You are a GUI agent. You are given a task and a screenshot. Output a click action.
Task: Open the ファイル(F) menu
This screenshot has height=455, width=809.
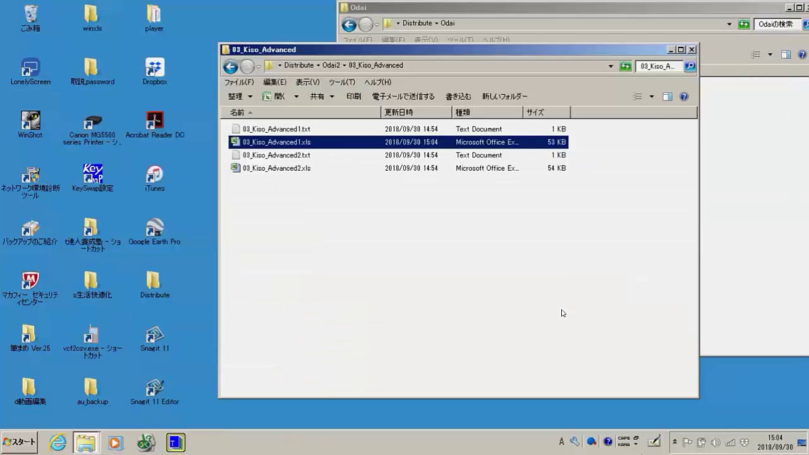pyautogui.click(x=239, y=82)
